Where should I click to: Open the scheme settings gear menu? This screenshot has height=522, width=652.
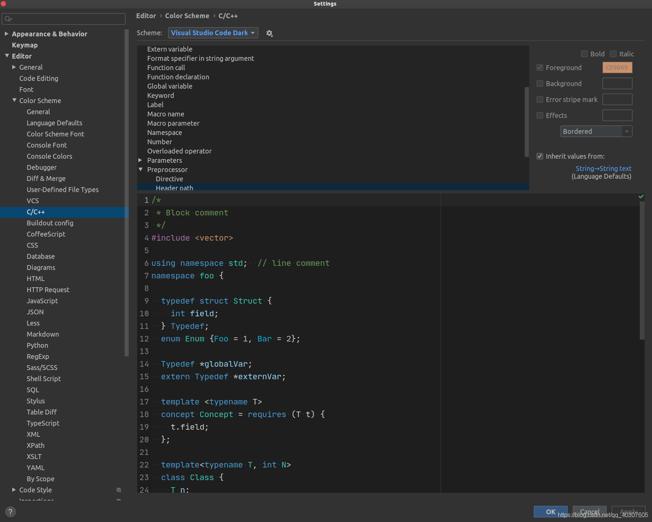coord(269,33)
